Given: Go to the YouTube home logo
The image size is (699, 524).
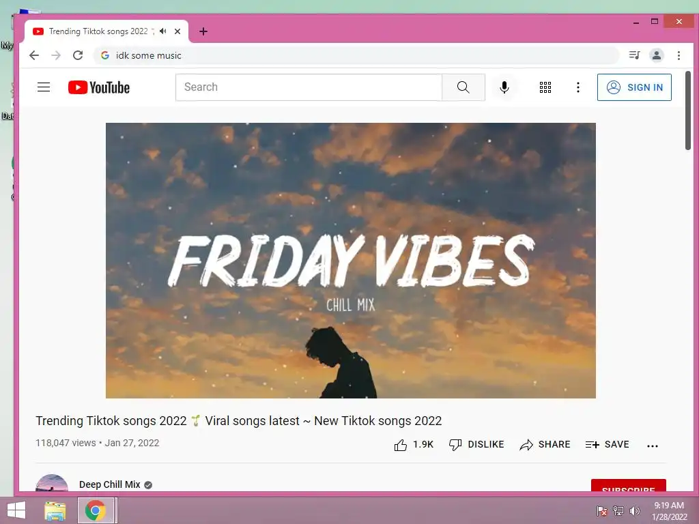Looking at the screenshot, I should pyautogui.click(x=99, y=87).
